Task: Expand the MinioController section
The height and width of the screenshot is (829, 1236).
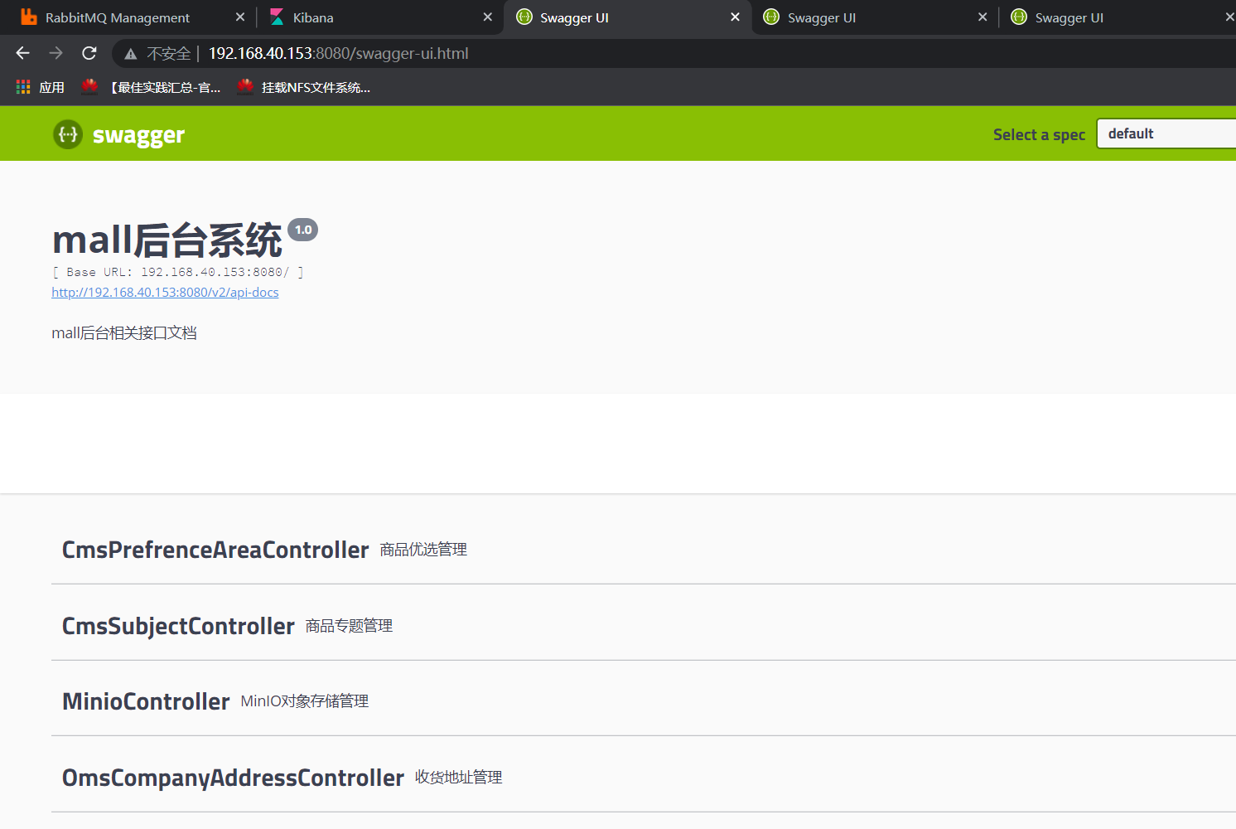Action: [x=146, y=701]
